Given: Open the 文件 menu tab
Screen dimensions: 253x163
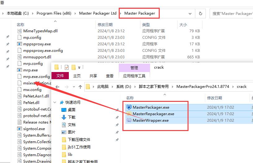Looking at the screenshot, I should (x=60, y=76).
